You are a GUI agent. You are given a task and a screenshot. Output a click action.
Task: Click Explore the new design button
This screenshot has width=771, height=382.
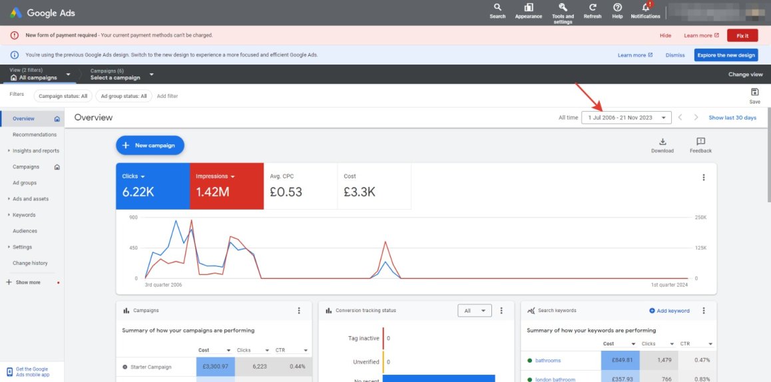click(726, 55)
